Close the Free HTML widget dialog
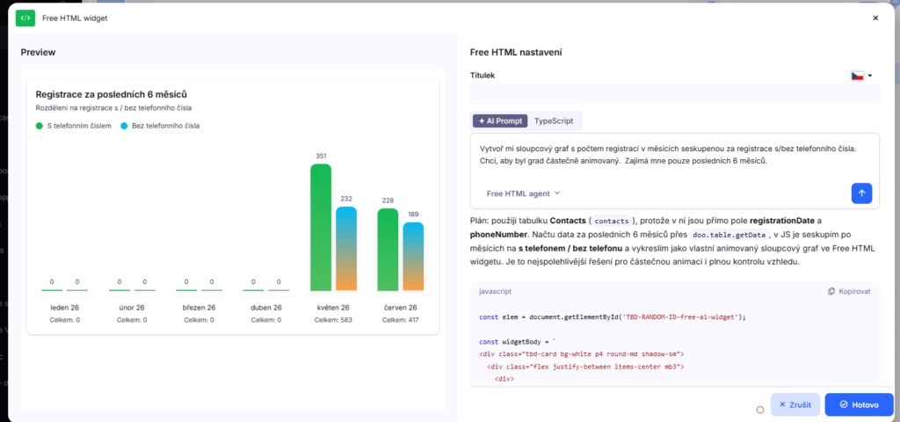 (875, 18)
